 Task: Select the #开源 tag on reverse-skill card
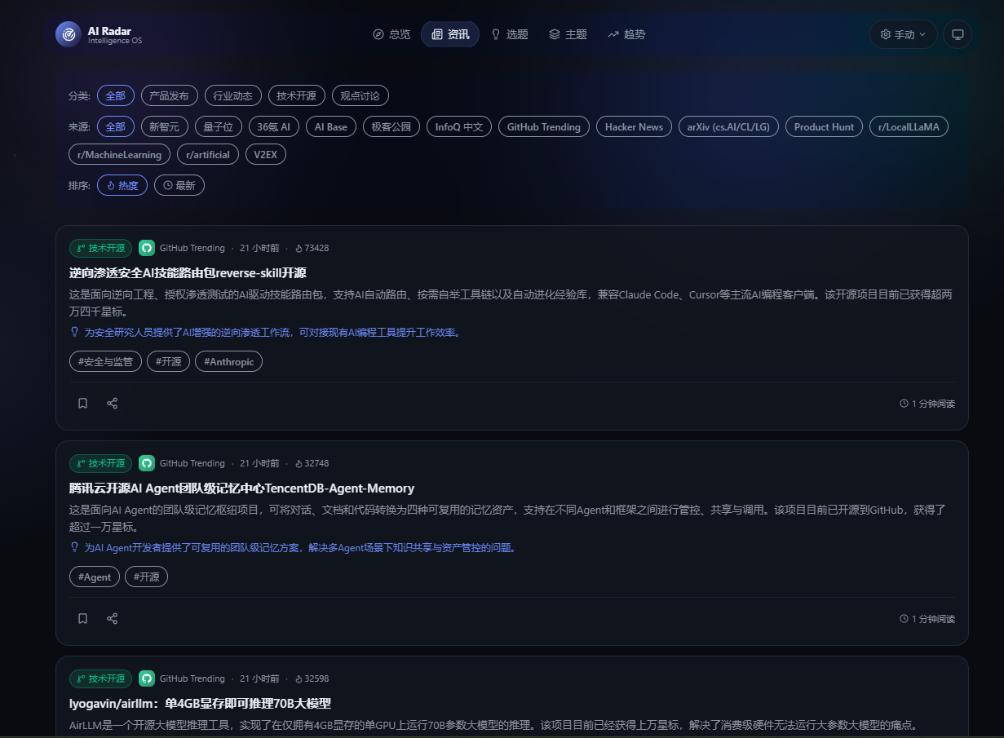[x=168, y=361]
